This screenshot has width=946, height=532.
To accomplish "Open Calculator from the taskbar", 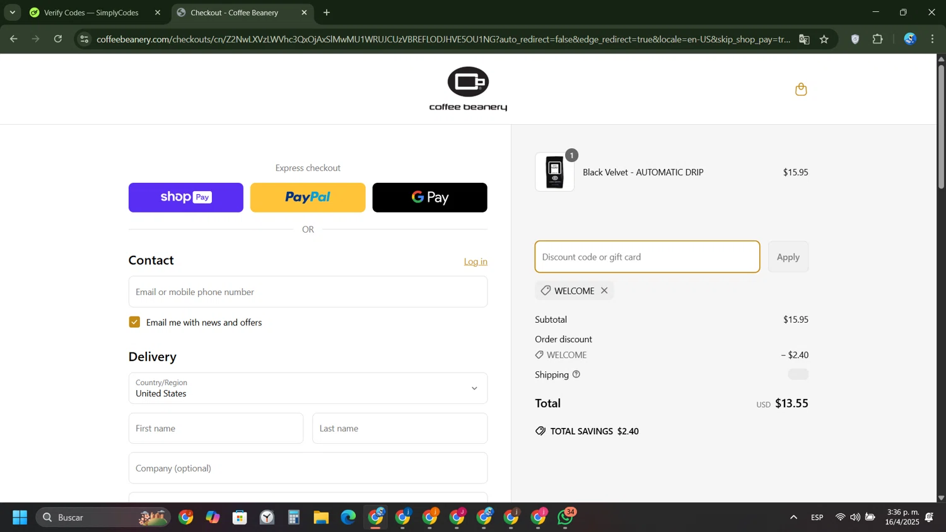I will (x=294, y=518).
